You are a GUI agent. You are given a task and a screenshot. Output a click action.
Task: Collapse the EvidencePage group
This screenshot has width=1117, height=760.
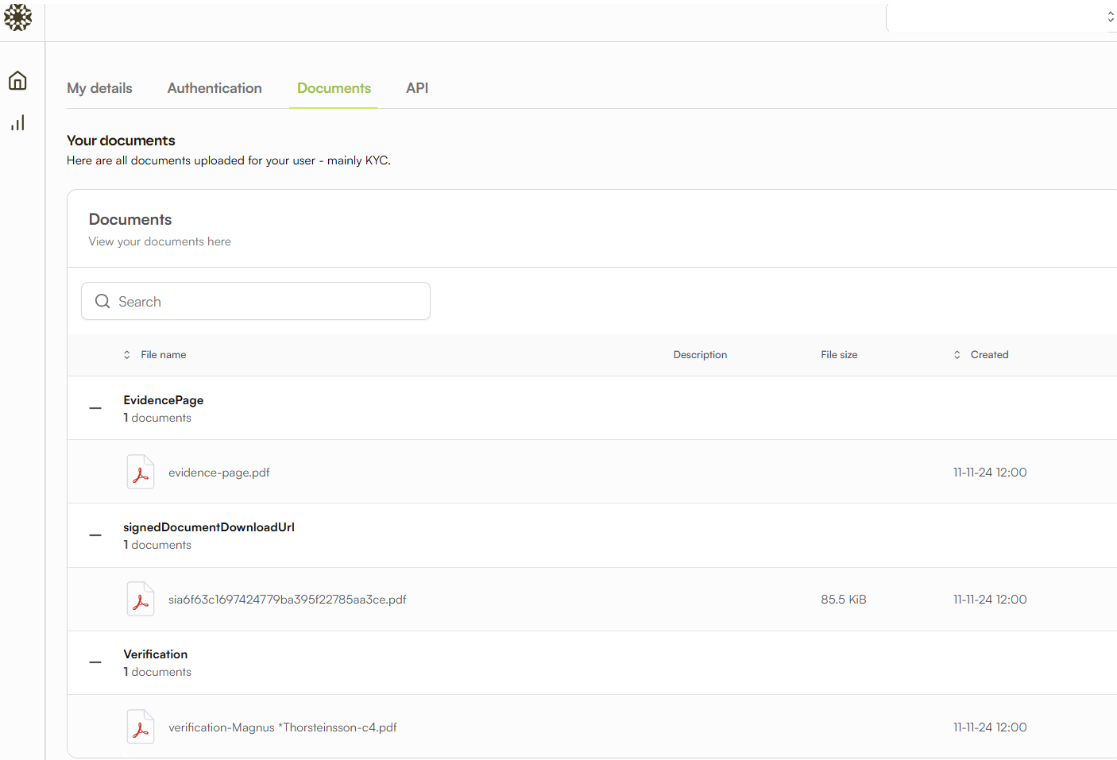(95, 408)
